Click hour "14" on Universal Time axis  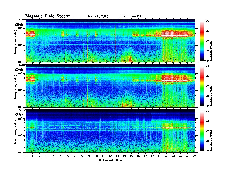(124, 156)
